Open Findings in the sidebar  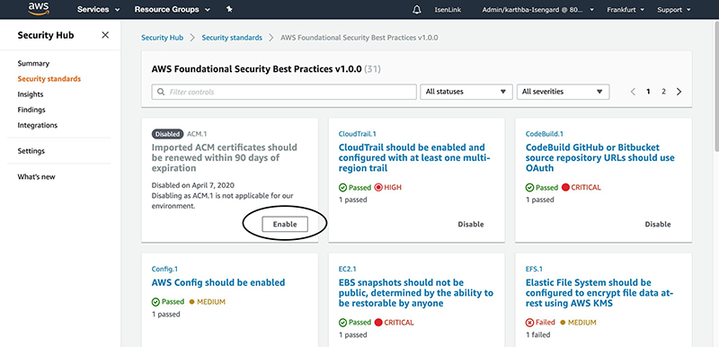[x=31, y=110]
